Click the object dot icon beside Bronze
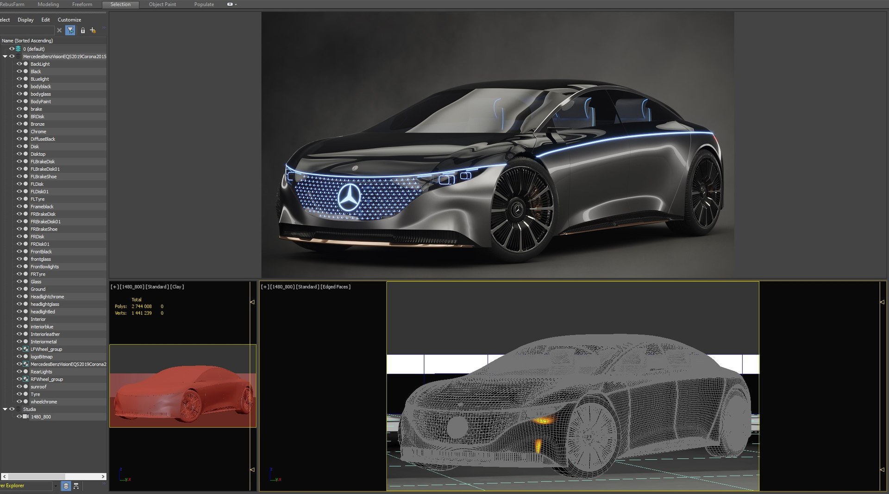This screenshot has width=889, height=494. point(26,124)
